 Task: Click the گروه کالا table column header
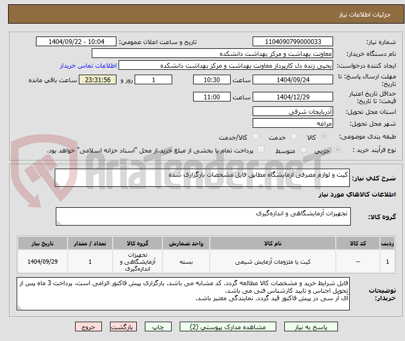pyautogui.click(x=137, y=243)
